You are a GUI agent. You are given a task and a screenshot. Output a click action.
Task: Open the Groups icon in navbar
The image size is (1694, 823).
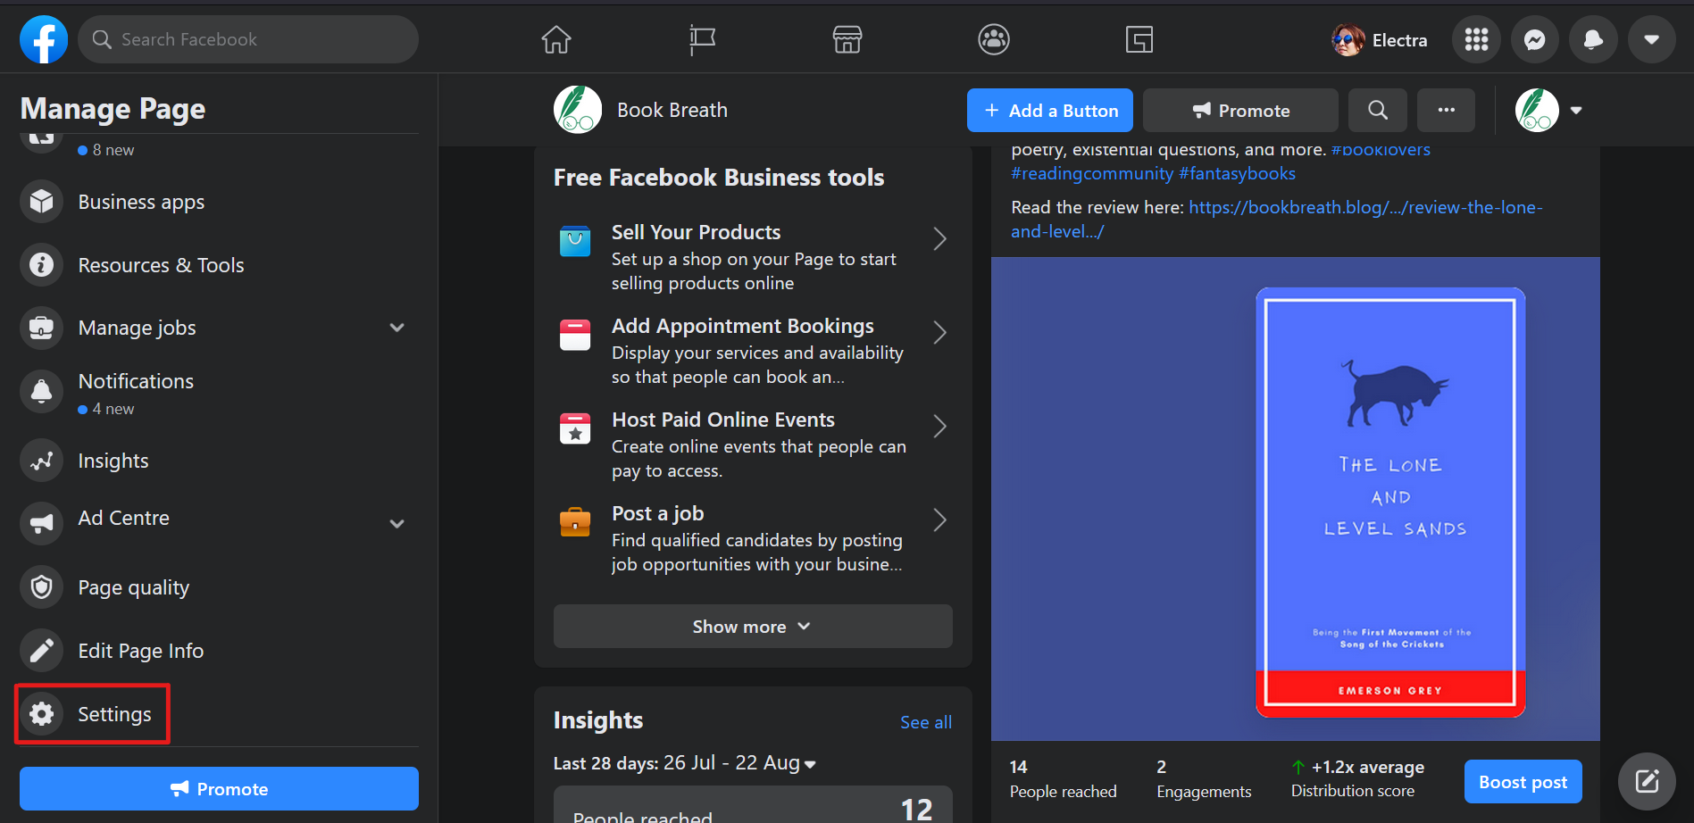[x=994, y=39]
